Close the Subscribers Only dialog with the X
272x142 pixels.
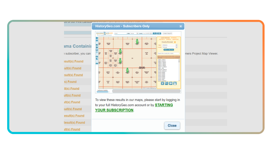click(x=181, y=26)
